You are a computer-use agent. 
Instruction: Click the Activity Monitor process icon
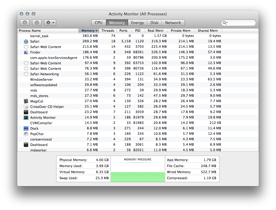[x=26, y=118]
